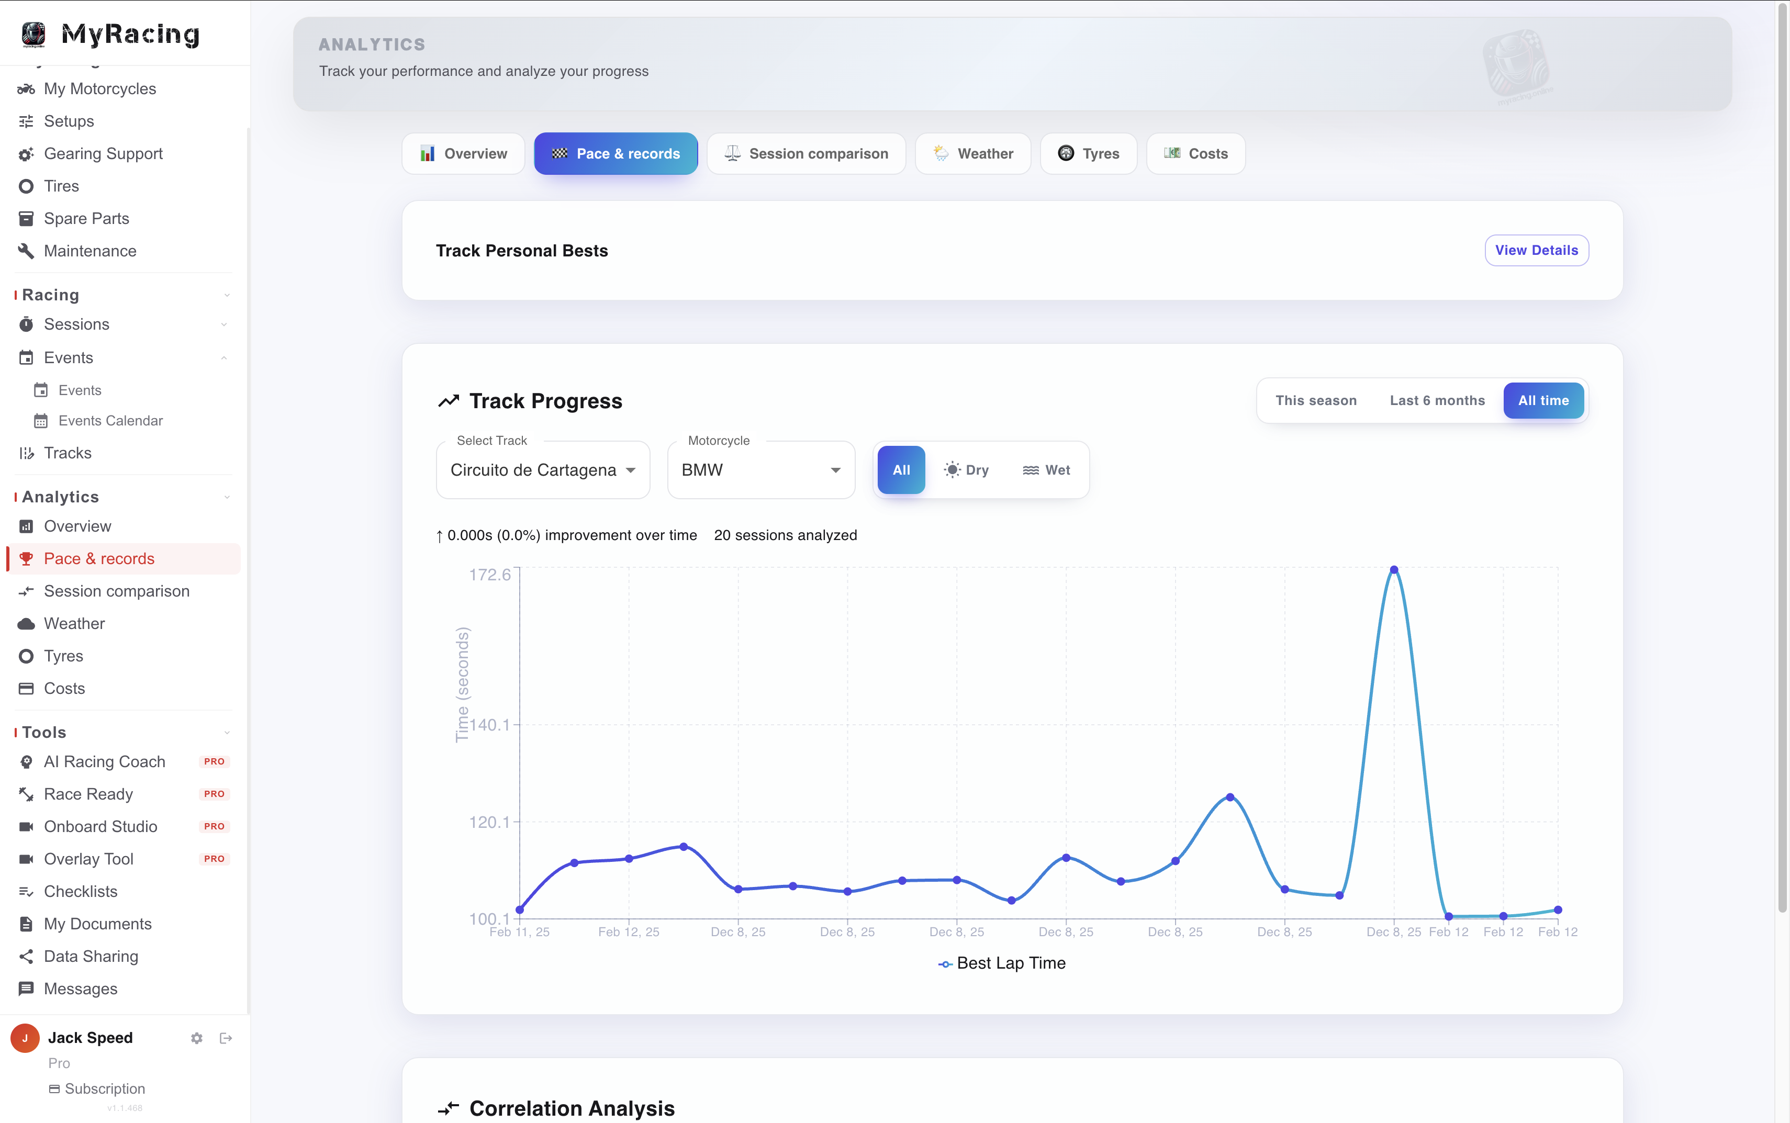The height and width of the screenshot is (1123, 1790).
Task: Click the sidebar Costs card icon
Action: point(26,689)
